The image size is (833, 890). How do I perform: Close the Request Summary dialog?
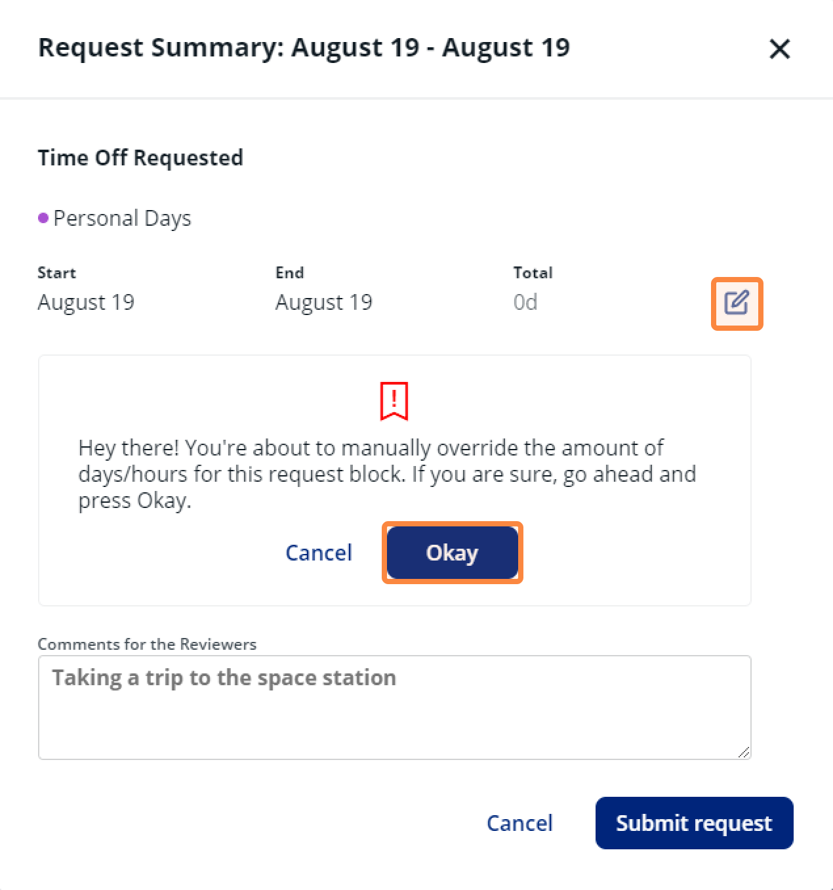pos(779,49)
